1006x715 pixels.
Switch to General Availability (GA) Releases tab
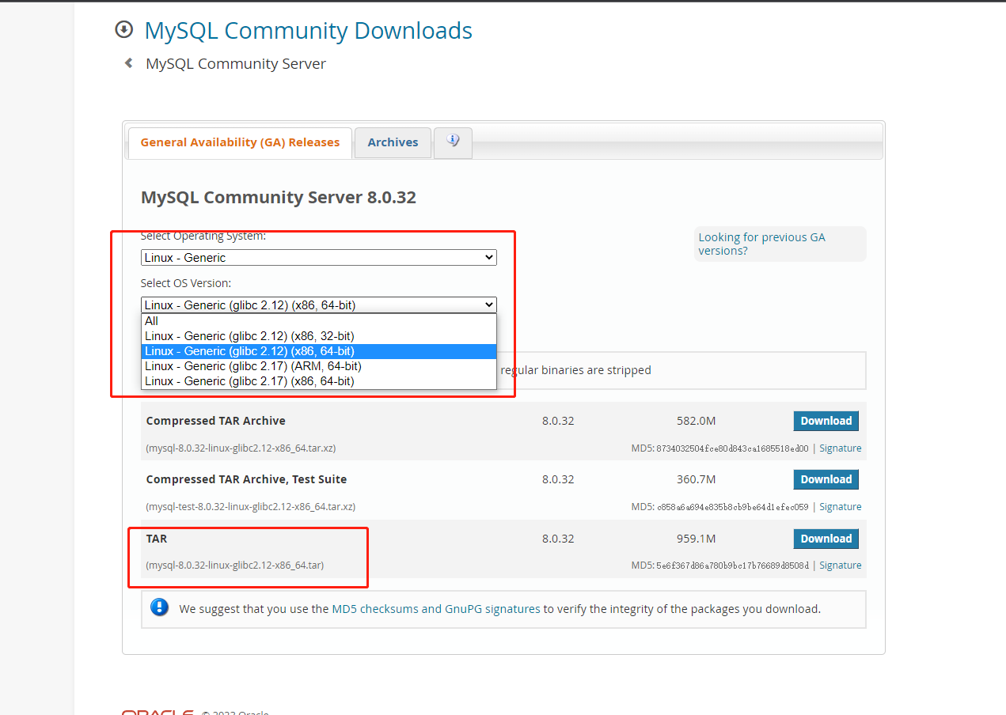(x=240, y=142)
